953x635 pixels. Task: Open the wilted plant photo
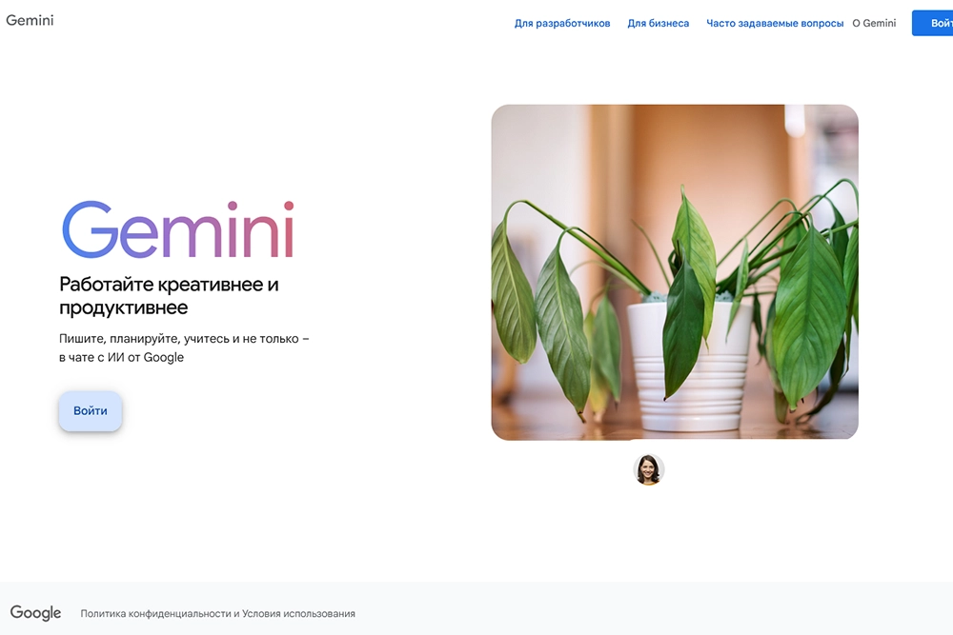[675, 272]
